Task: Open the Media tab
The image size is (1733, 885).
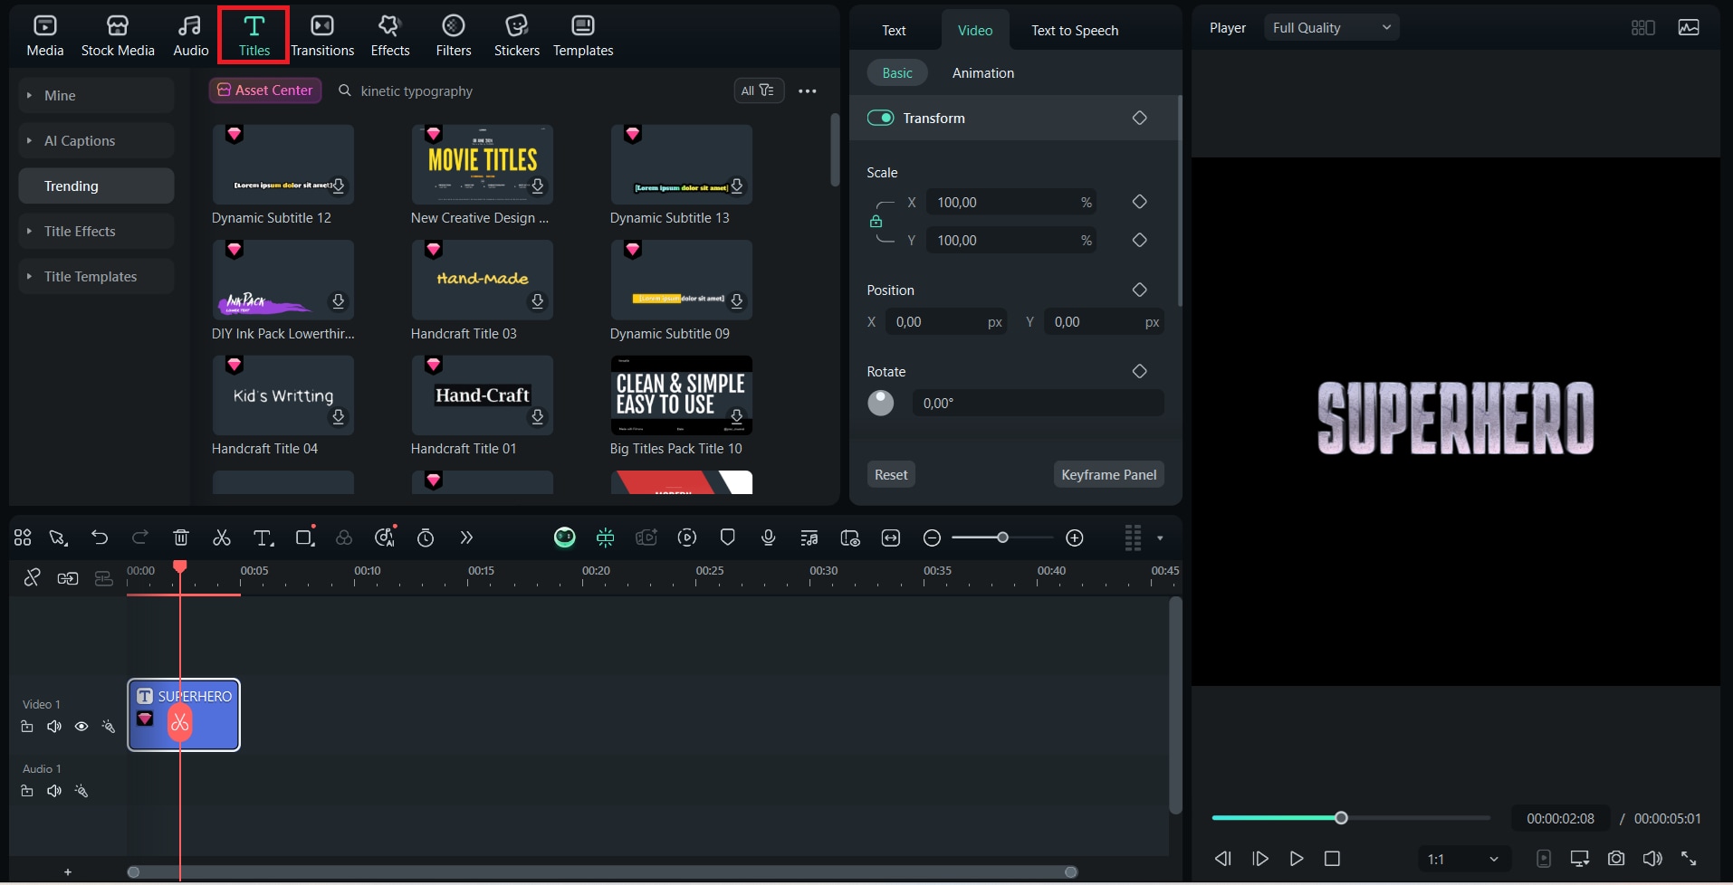Action: (45, 36)
